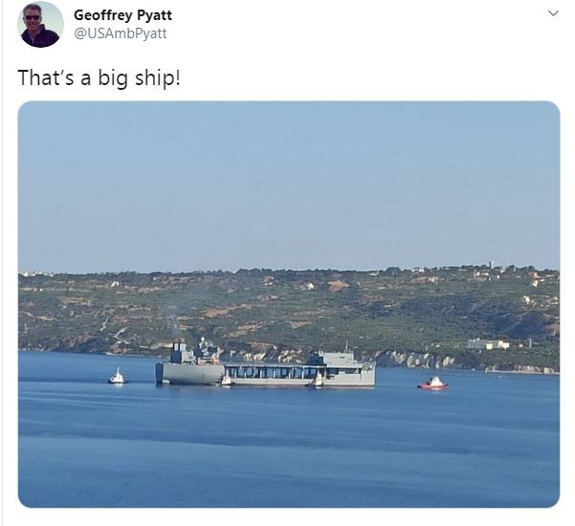Open the attached ship photo
The width and height of the screenshot is (575, 526).
point(289,304)
